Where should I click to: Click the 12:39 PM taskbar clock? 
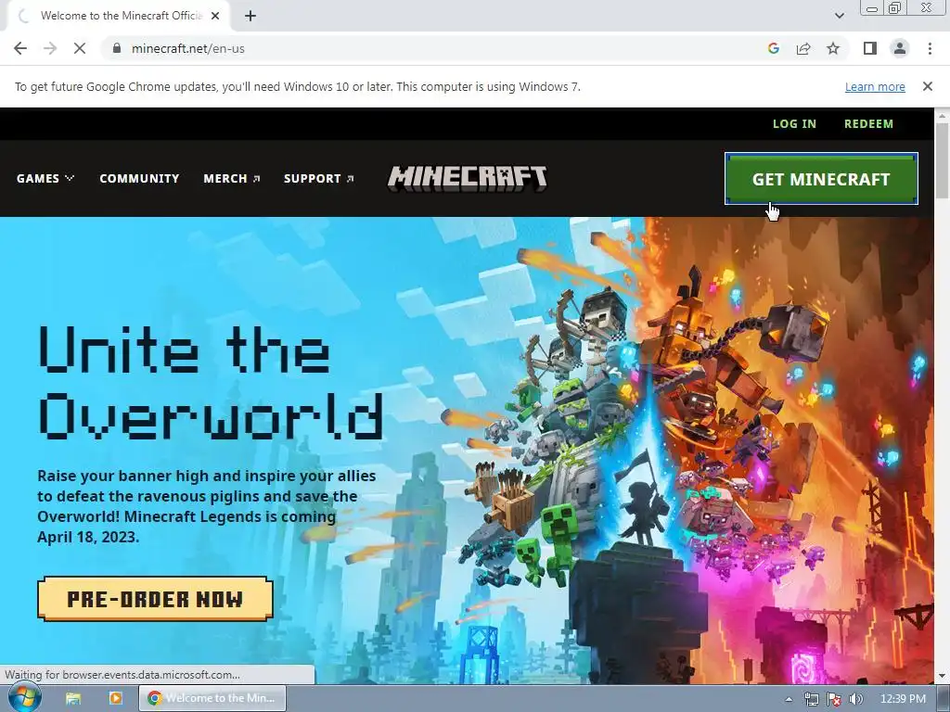tap(903, 699)
